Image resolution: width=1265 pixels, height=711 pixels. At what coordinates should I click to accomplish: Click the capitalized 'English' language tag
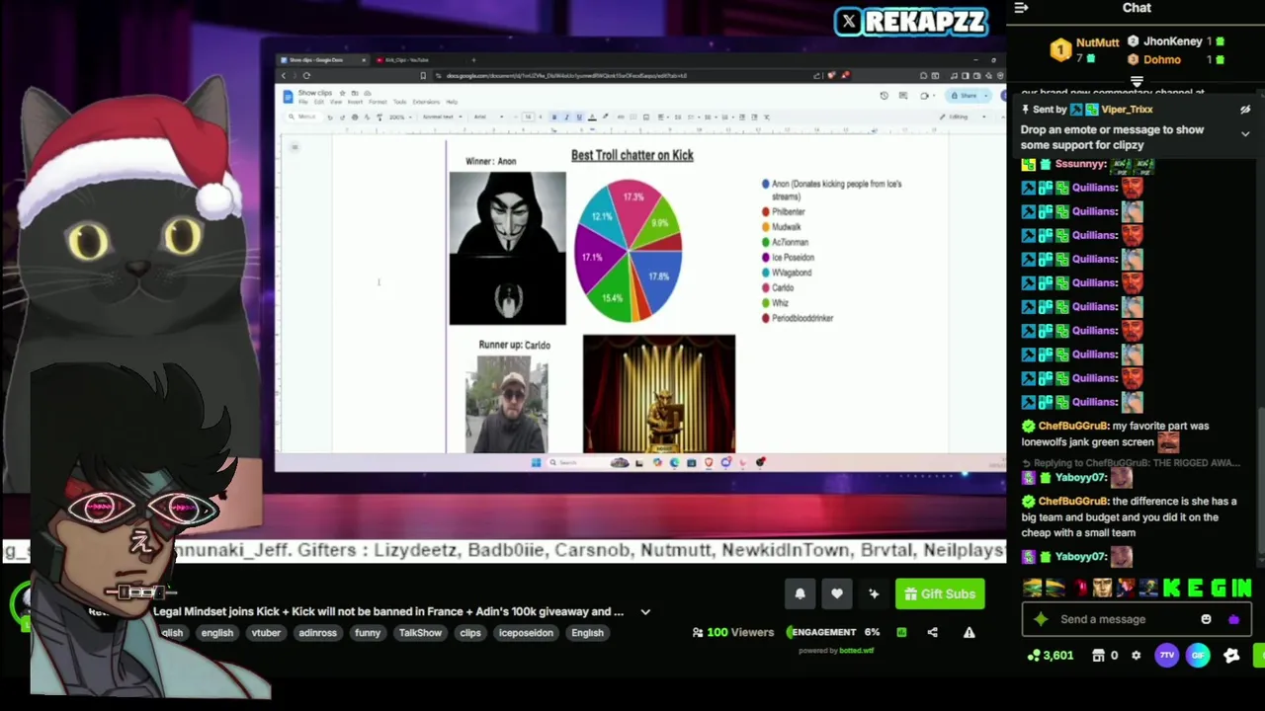click(587, 633)
